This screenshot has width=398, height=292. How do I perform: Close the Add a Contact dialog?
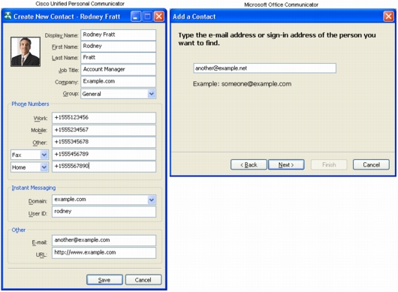(x=388, y=17)
